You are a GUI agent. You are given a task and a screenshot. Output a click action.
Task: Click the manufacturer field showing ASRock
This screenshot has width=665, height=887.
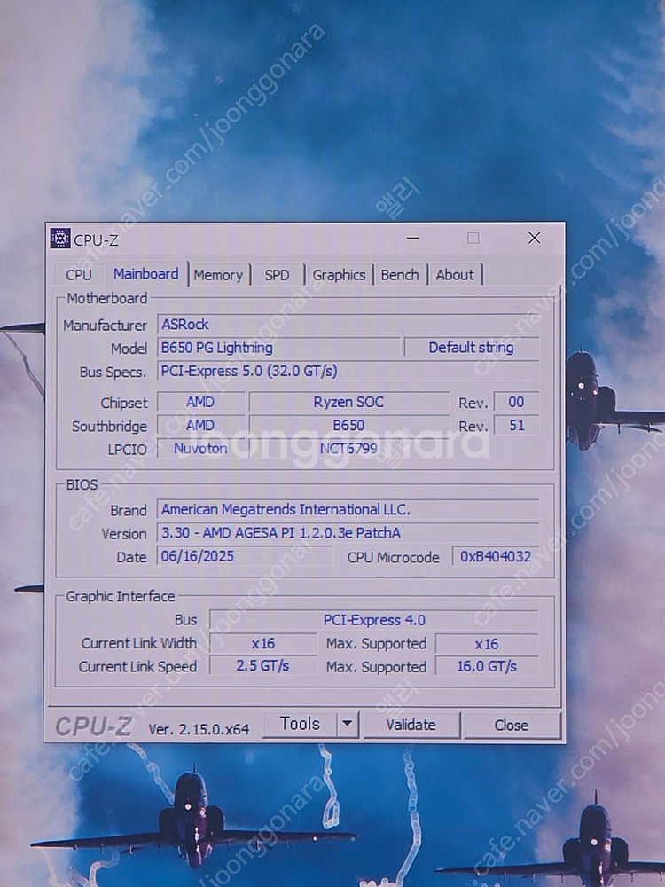point(348,325)
